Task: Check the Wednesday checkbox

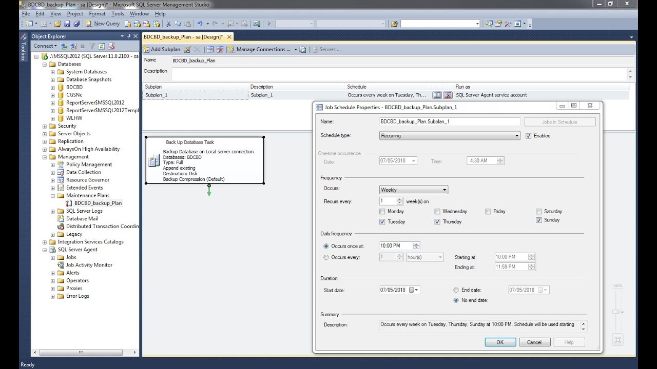Action: [x=437, y=211]
